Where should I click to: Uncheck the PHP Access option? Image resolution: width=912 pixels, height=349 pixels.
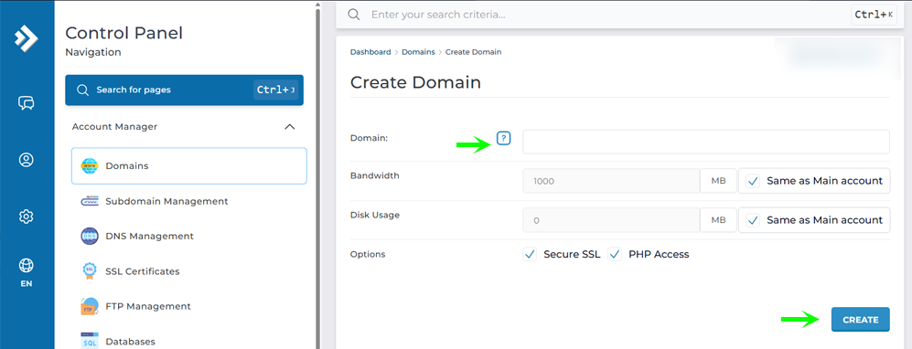(x=615, y=254)
